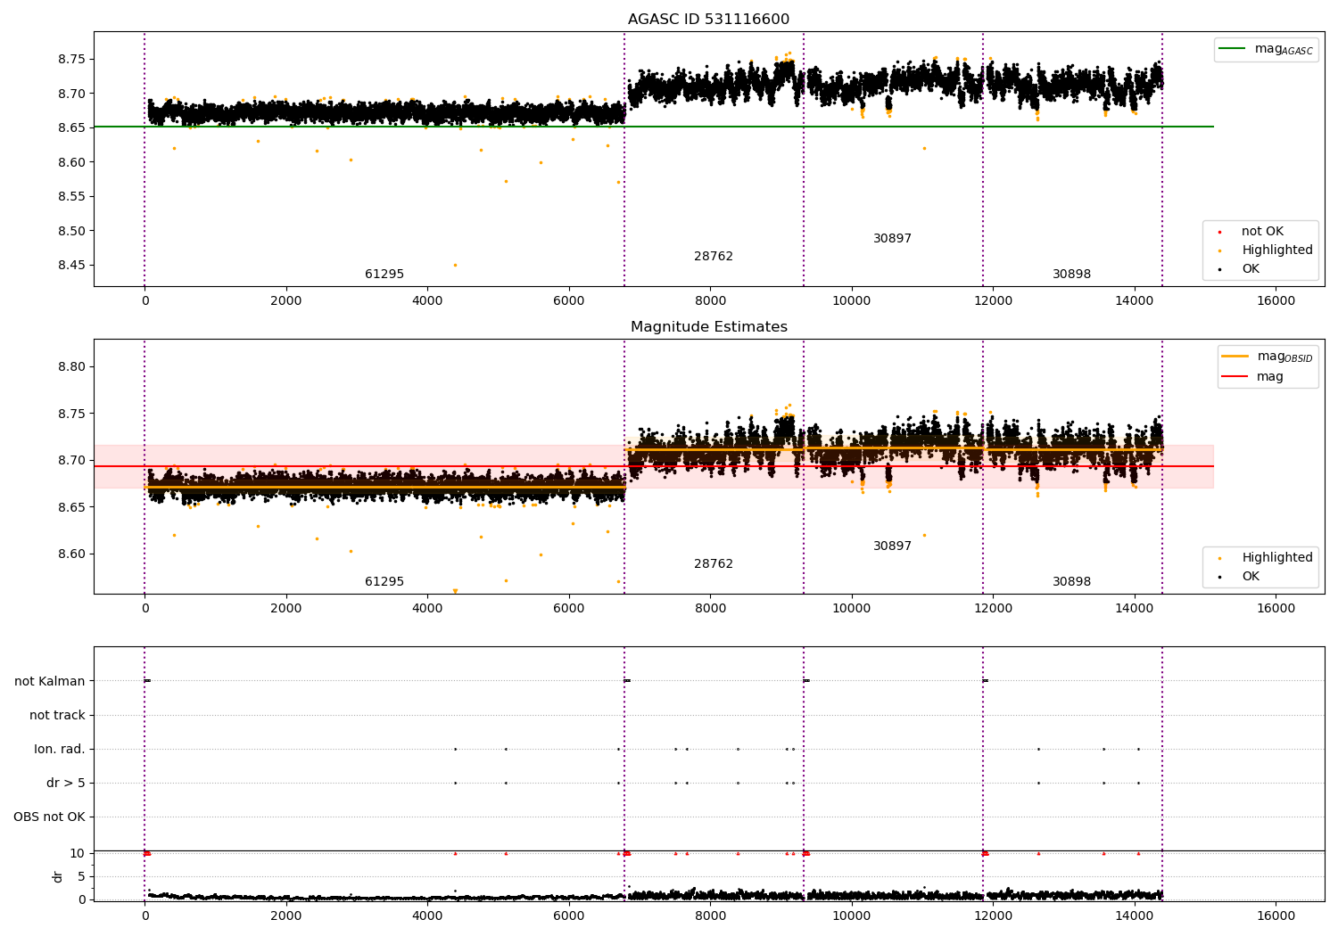
Task: Click OBSID label 30898 in the Magnitude Estimates panel
Action: [x=1071, y=582]
